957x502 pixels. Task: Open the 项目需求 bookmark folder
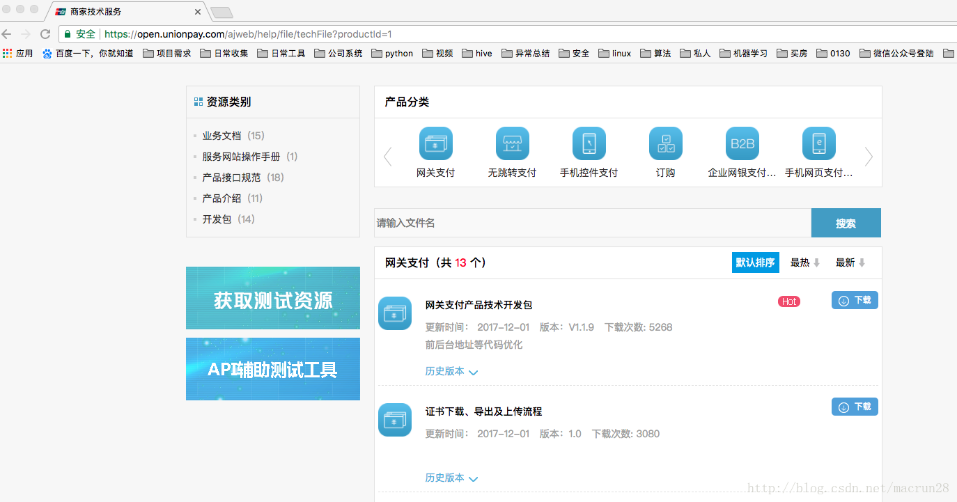pos(167,53)
